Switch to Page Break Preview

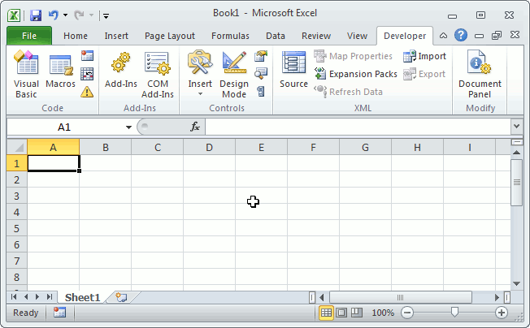pos(356,313)
